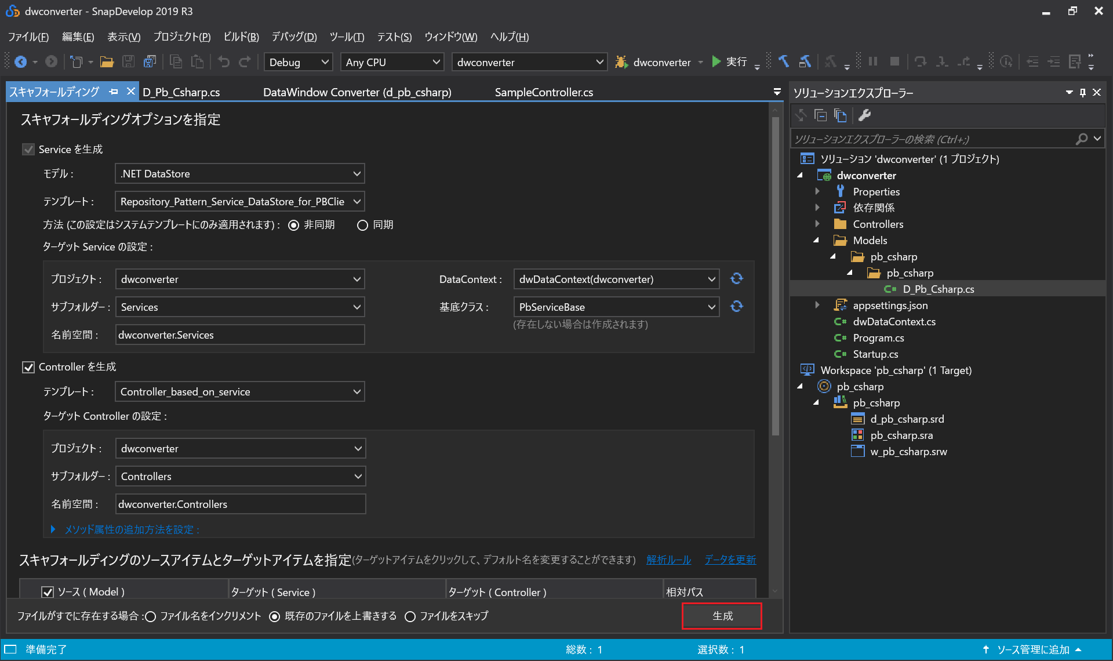Open the モデル .NET DataStore dropdown
Viewport: 1113px width, 661px height.
point(239,174)
